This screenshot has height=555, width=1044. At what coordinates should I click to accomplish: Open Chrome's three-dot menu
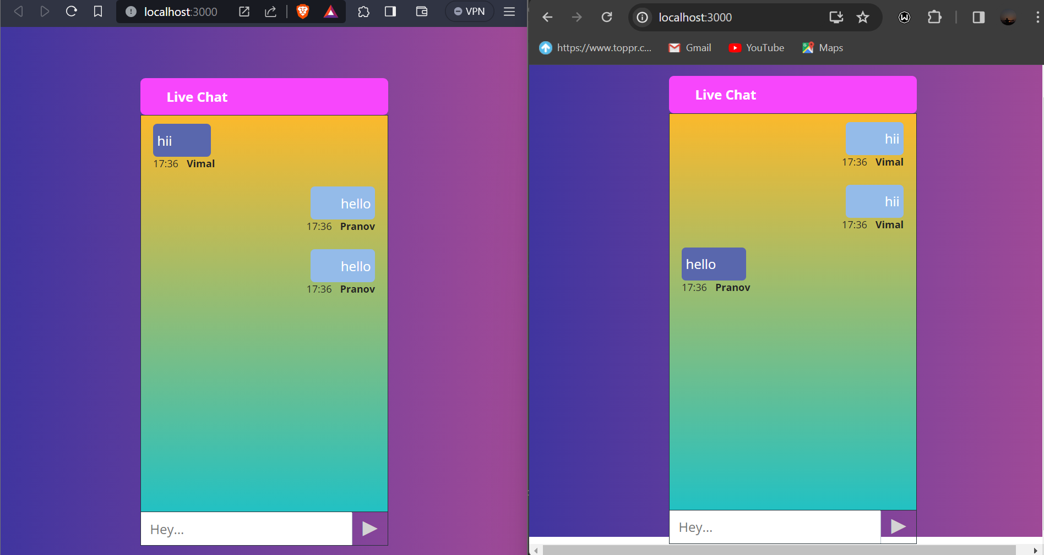pos(1037,18)
